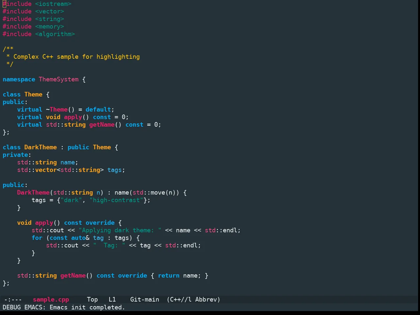The width and height of the screenshot is (420, 315).
Task: Click the Top position indicator in mode line
Action: [93, 300]
